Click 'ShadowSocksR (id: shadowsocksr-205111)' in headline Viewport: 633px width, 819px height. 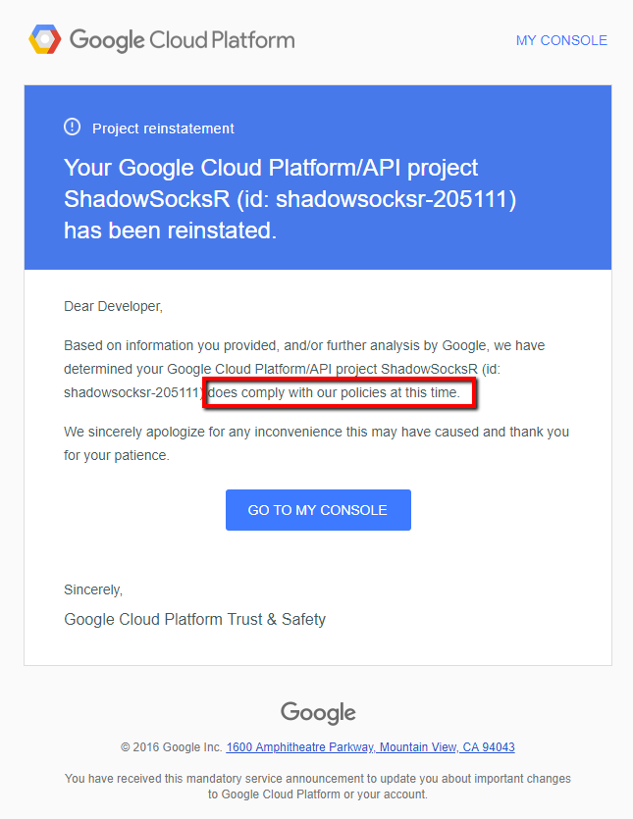290,199
